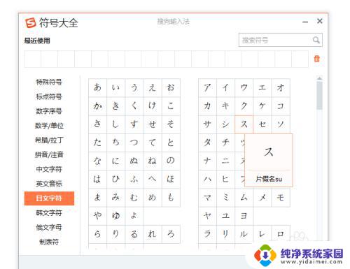Insert katakana カ

point(207,106)
